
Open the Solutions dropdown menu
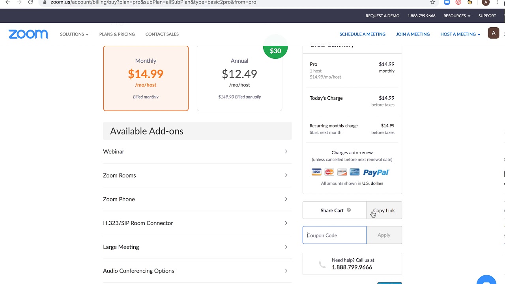[x=74, y=34]
